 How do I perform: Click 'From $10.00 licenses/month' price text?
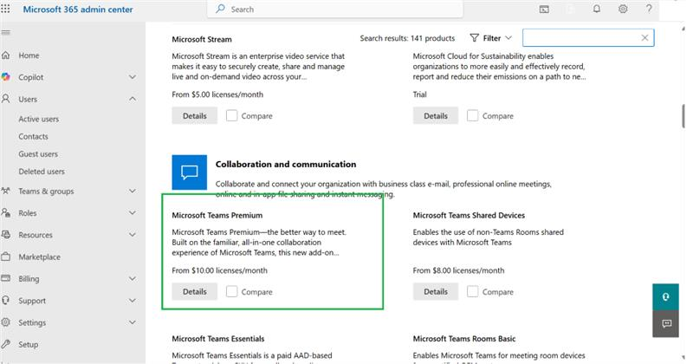coord(220,270)
